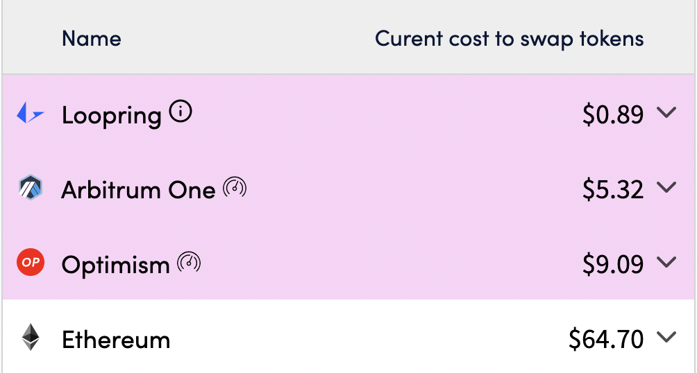Screen dimensions: 697x373
Task: Expand the Ethereum row chevron
Action: point(666,337)
